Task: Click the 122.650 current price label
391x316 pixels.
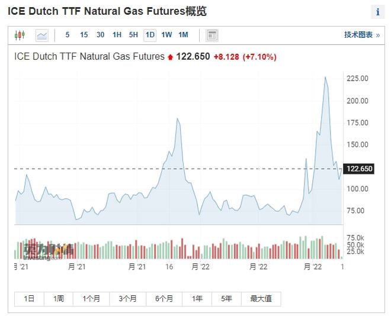Action: [359, 169]
